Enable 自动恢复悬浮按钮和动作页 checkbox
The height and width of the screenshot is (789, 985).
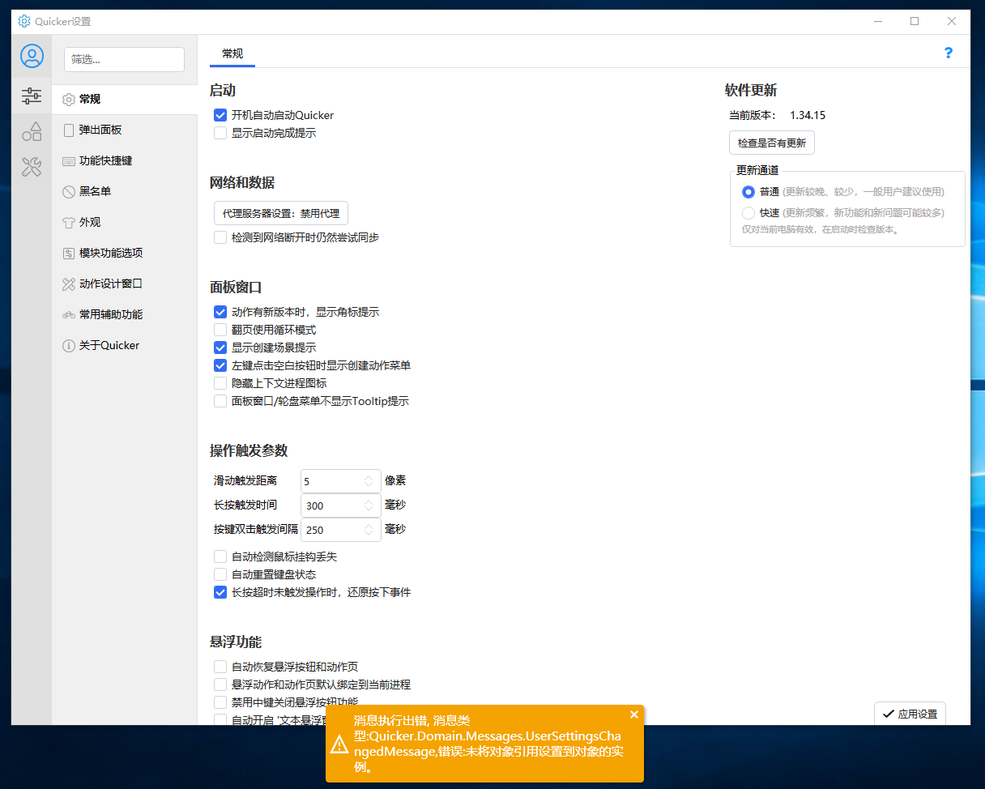(220, 667)
